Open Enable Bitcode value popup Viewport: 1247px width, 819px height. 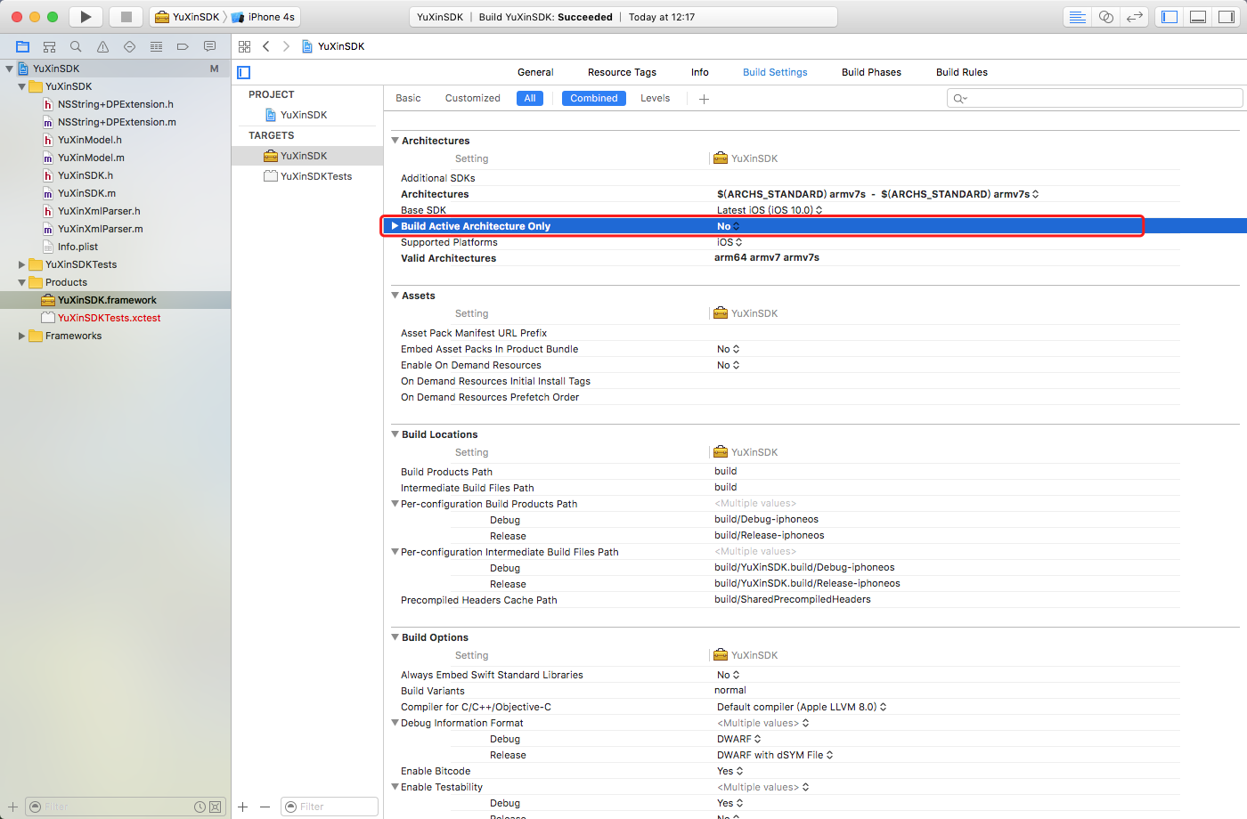pos(729,771)
